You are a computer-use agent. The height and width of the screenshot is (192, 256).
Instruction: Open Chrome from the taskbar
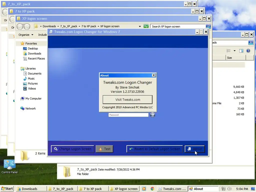[x=152, y=189]
